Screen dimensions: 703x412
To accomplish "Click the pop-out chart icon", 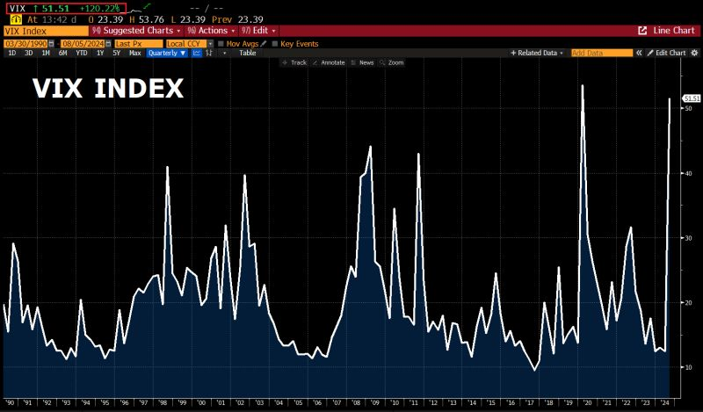I will (x=642, y=31).
